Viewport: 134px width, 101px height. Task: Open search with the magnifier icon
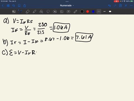(x=14, y=6)
